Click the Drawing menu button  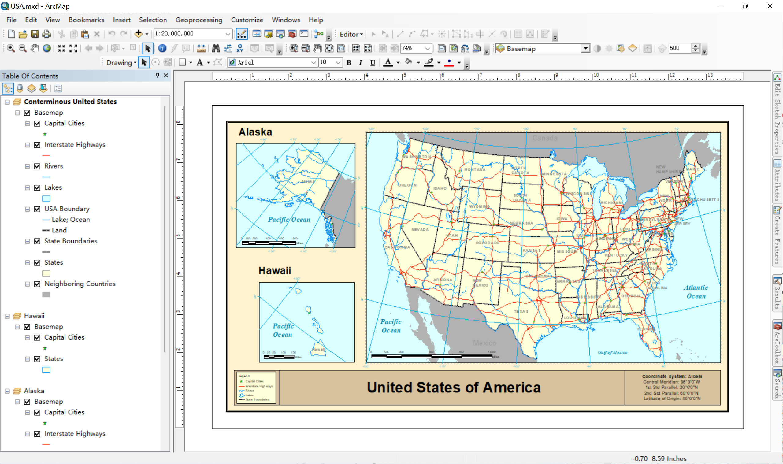121,62
